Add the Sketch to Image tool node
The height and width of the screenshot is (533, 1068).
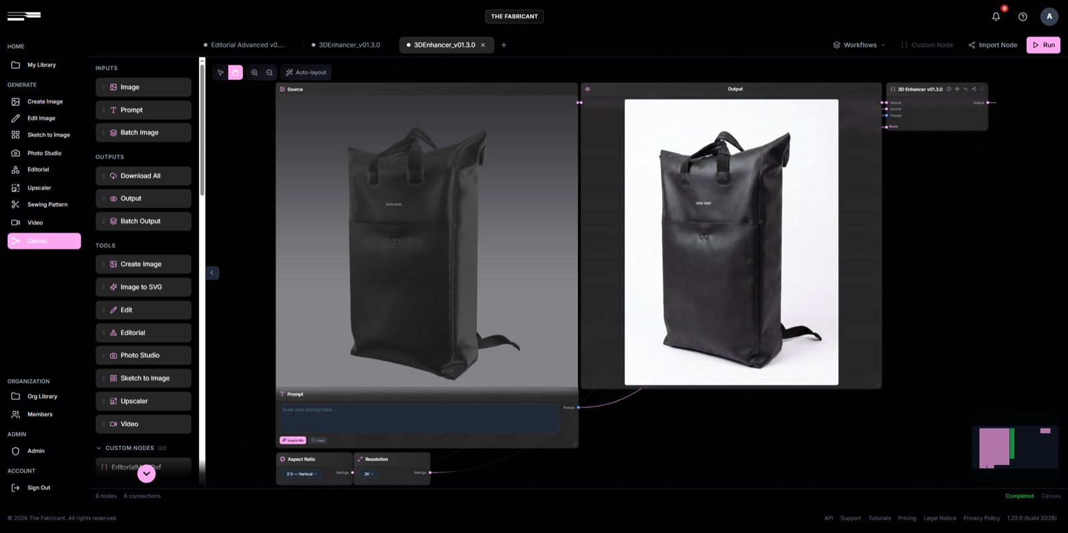pos(144,378)
